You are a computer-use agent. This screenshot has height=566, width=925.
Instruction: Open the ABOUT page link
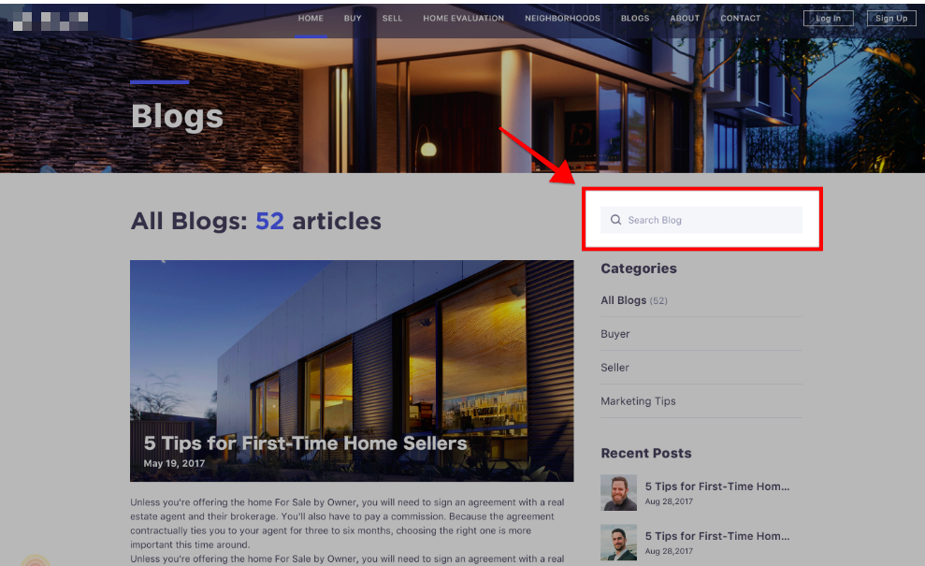point(685,19)
